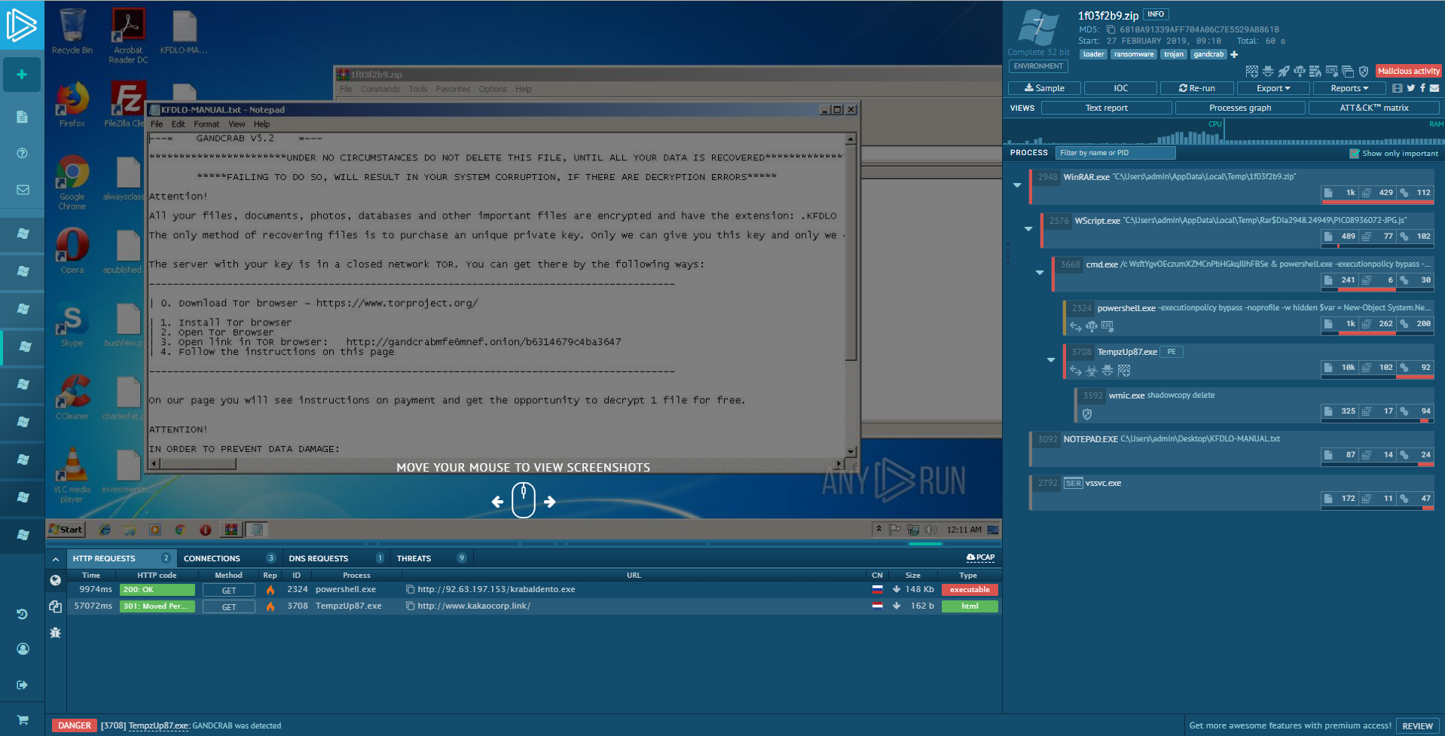The width and height of the screenshot is (1445, 736).
Task: Click the next screenshot right arrow
Action: tap(550, 502)
